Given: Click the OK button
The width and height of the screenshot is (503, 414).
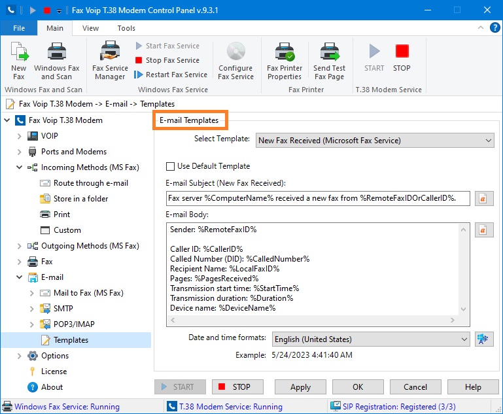Looking at the screenshot, I should (358, 387).
